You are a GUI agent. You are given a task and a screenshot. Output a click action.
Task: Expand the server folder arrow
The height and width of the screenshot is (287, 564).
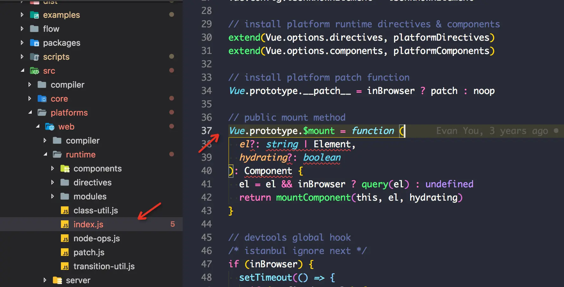(x=45, y=280)
